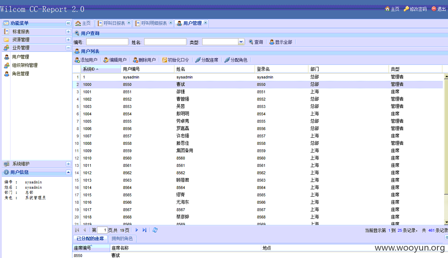Image resolution: width=448 pixels, height=258 pixels.
Task: Click the user list vertical scrollbar
Action: [446, 137]
